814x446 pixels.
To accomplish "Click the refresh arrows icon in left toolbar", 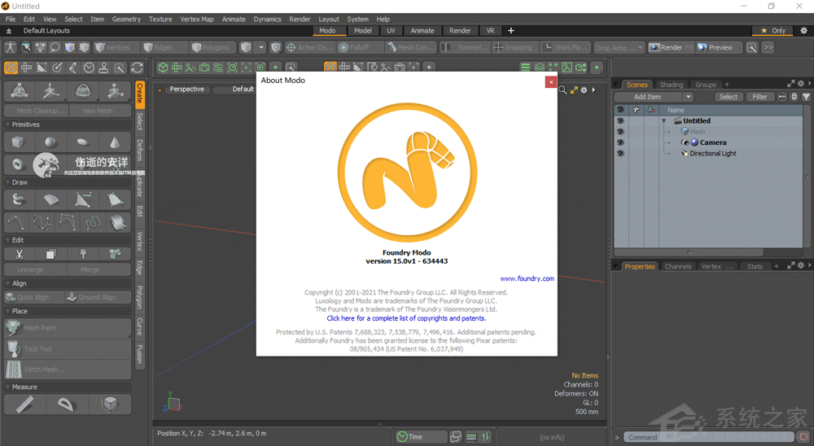I will (137, 68).
